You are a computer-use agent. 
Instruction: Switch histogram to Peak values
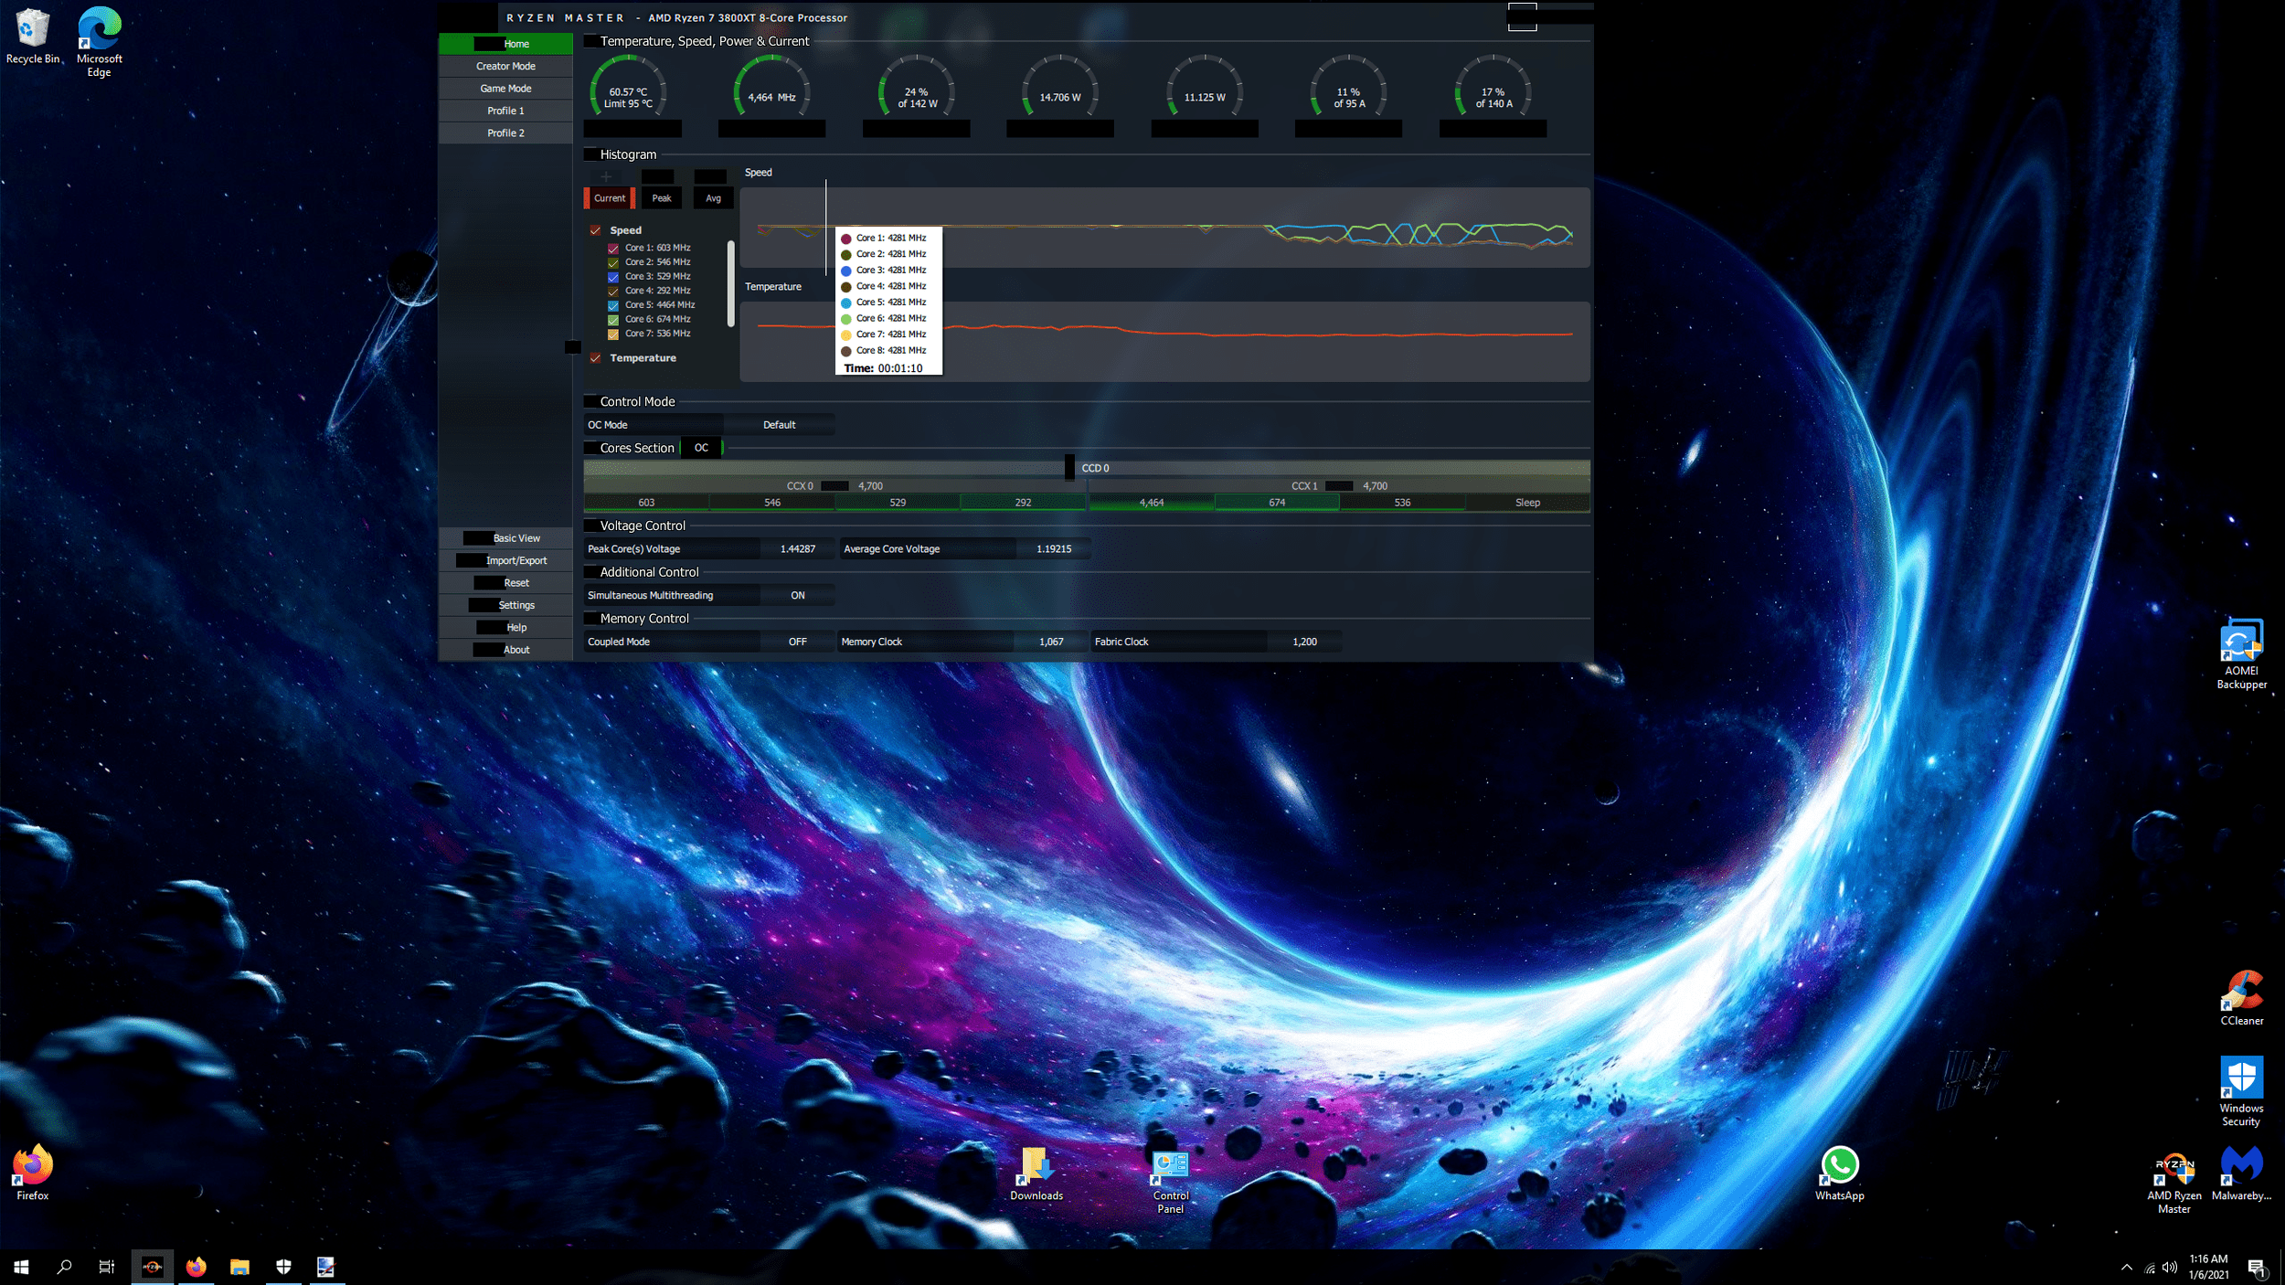(x=661, y=198)
